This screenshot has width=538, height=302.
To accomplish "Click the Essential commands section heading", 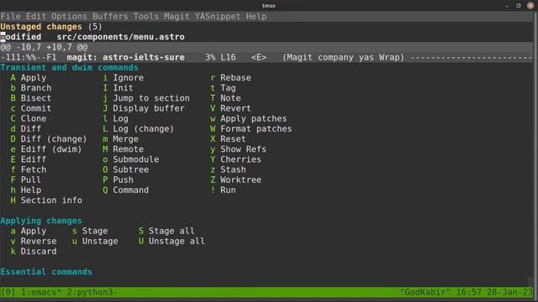I will click(46, 272).
